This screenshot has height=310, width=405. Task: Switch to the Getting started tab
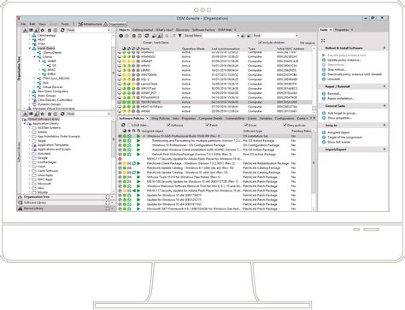click(143, 30)
